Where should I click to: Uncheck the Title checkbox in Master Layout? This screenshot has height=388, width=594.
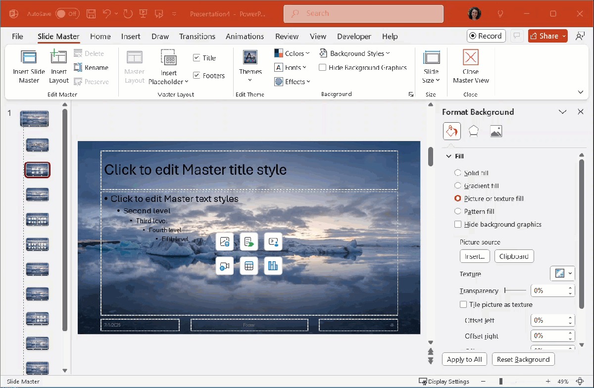pos(197,58)
